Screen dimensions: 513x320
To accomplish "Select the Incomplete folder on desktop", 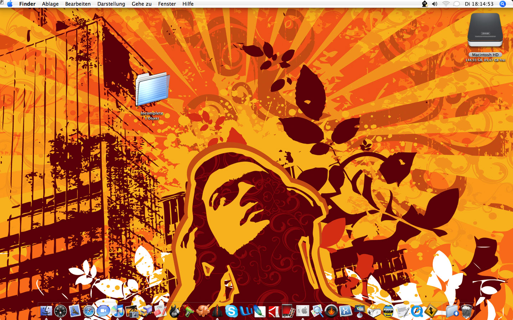I will click(x=152, y=89).
